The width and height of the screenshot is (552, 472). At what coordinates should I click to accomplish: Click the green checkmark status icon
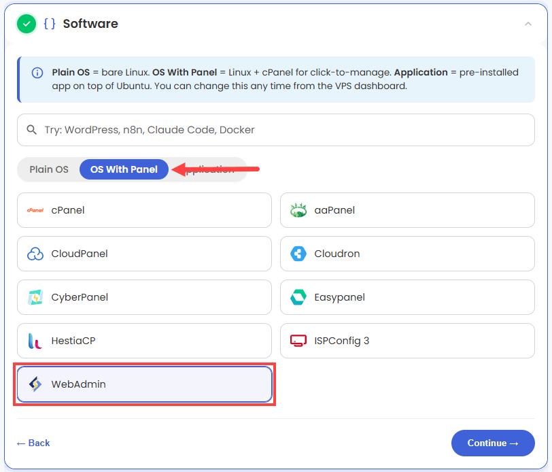point(27,24)
